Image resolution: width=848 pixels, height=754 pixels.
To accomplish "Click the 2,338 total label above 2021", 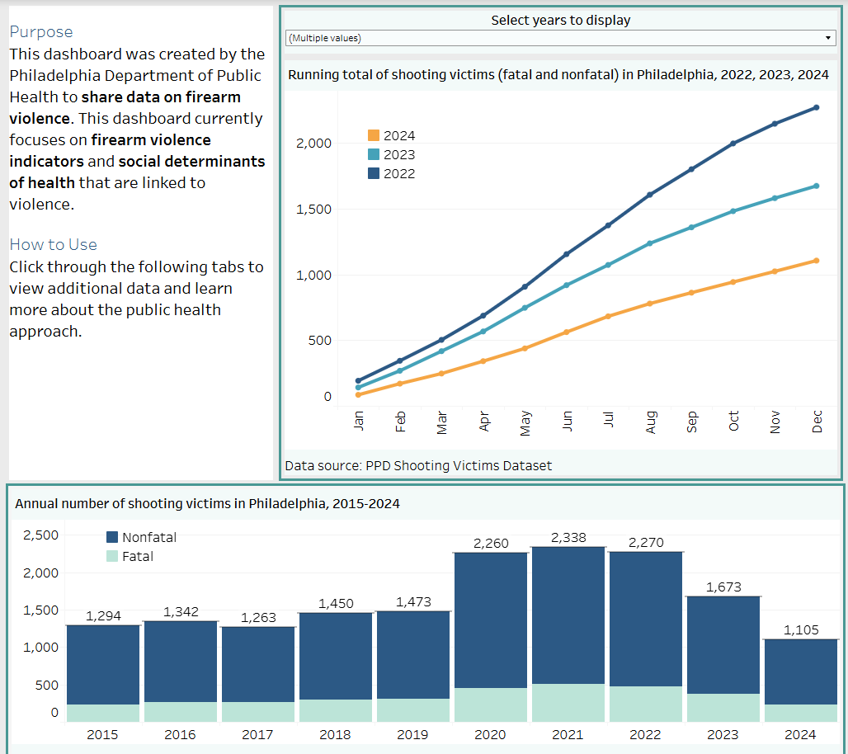I will pyautogui.click(x=568, y=538).
